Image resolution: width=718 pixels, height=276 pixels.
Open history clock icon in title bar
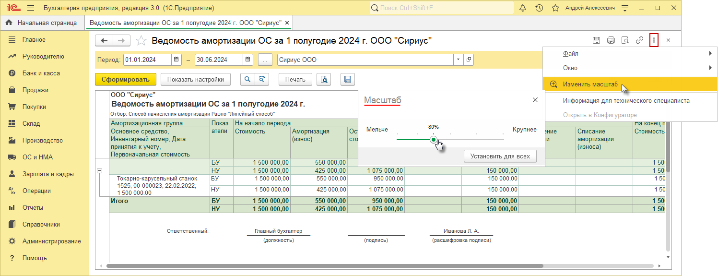click(539, 8)
